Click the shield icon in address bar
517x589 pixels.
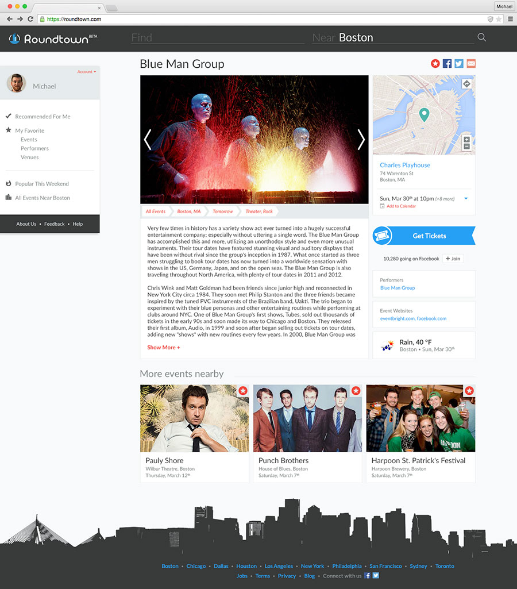490,19
